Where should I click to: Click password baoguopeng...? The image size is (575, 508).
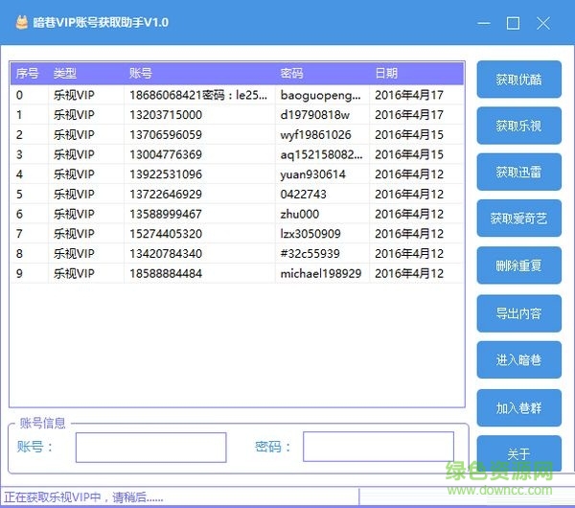[x=320, y=95]
